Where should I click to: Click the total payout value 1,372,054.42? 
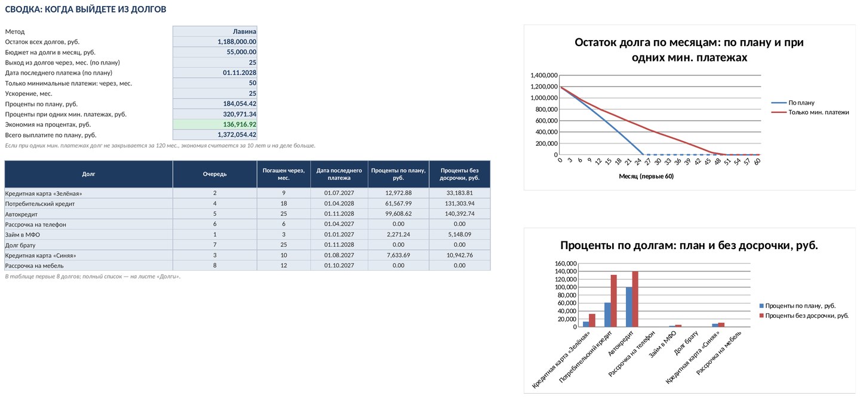pyautogui.click(x=215, y=135)
